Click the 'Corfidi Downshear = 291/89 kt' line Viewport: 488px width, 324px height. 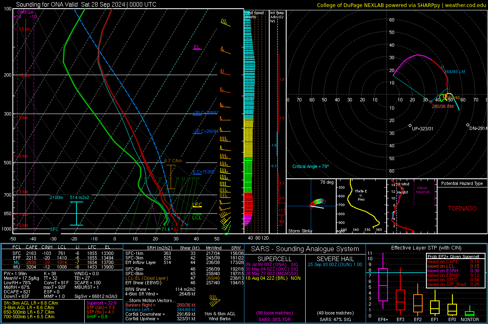pos(160,314)
